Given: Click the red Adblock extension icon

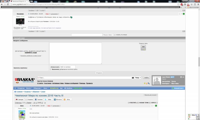Looking at the screenshot, I should coord(182,4).
